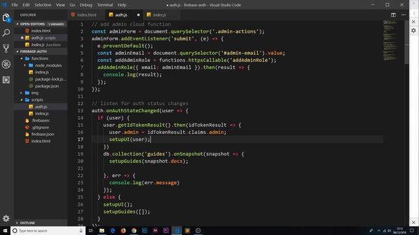419x235 pixels.
Task: Click the unsaved dot on auth.js tab
Action: [138, 15]
